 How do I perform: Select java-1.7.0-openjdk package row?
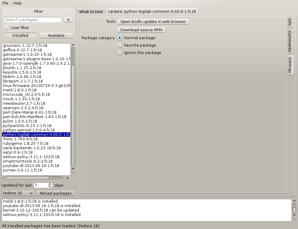coord(36,63)
